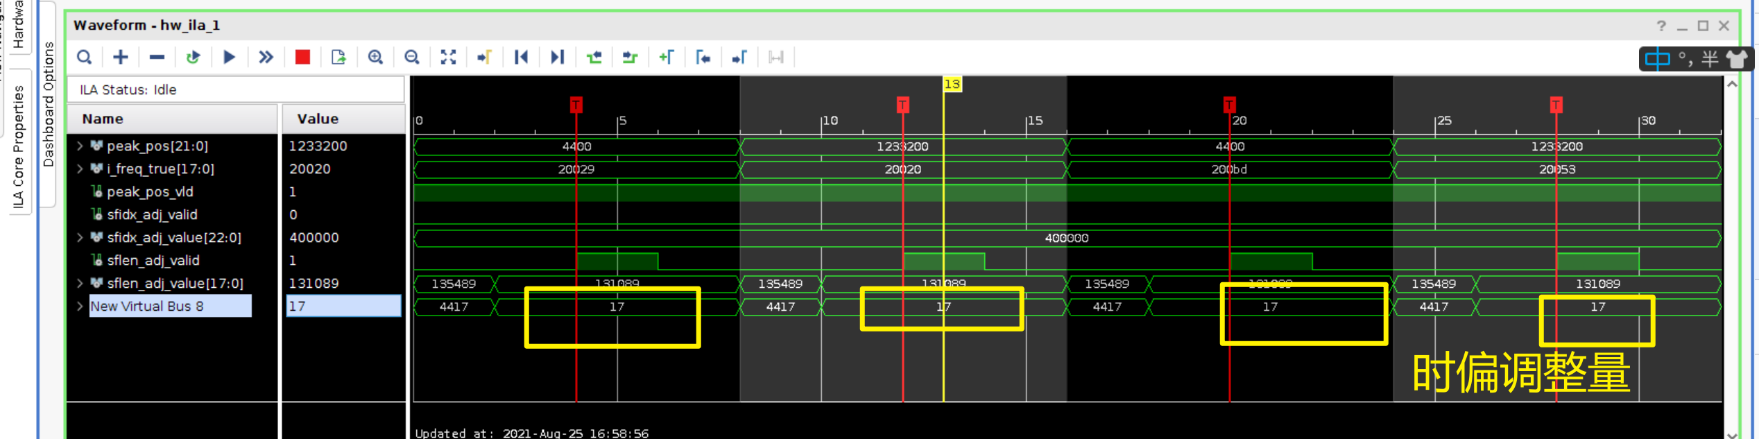1759x439 pixels.
Task: Go to waveform start time
Action: [521, 57]
